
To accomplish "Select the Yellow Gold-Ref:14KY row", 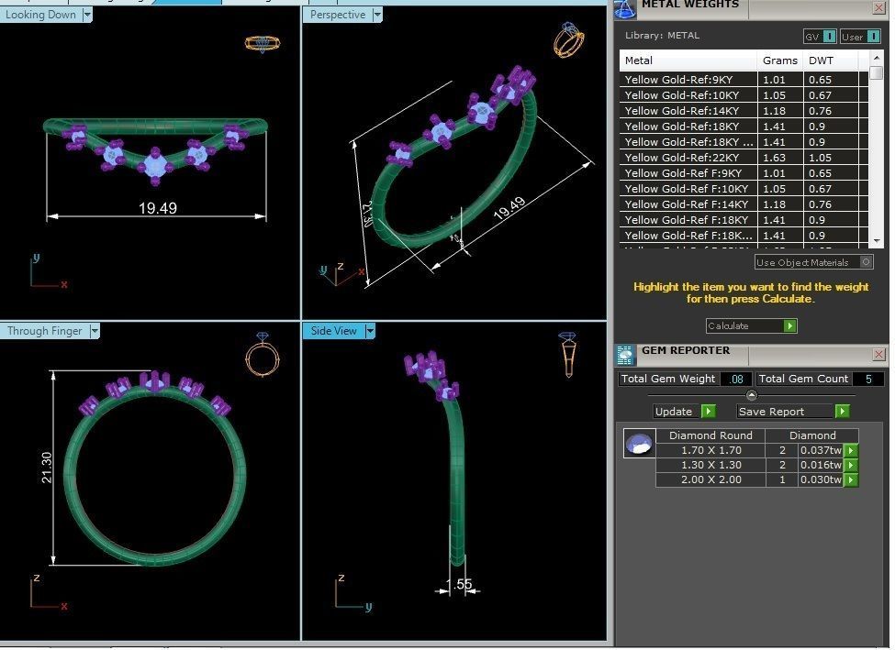I will point(744,111).
